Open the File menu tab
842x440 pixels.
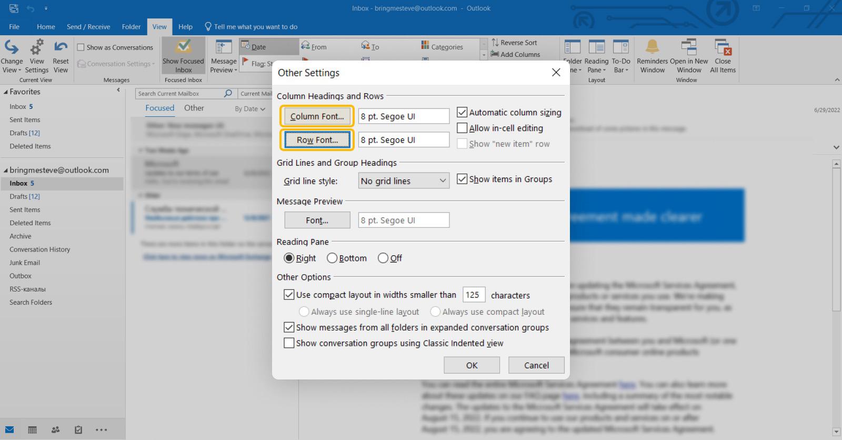pyautogui.click(x=14, y=27)
